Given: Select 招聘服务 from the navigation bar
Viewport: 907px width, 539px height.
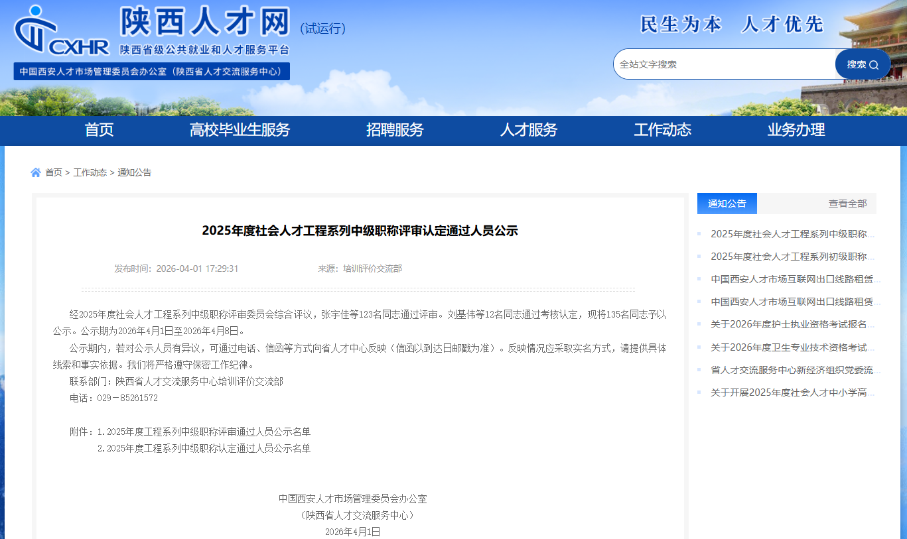Looking at the screenshot, I should click(395, 130).
